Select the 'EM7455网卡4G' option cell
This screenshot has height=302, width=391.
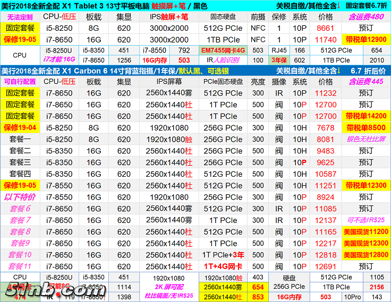pos(223,50)
